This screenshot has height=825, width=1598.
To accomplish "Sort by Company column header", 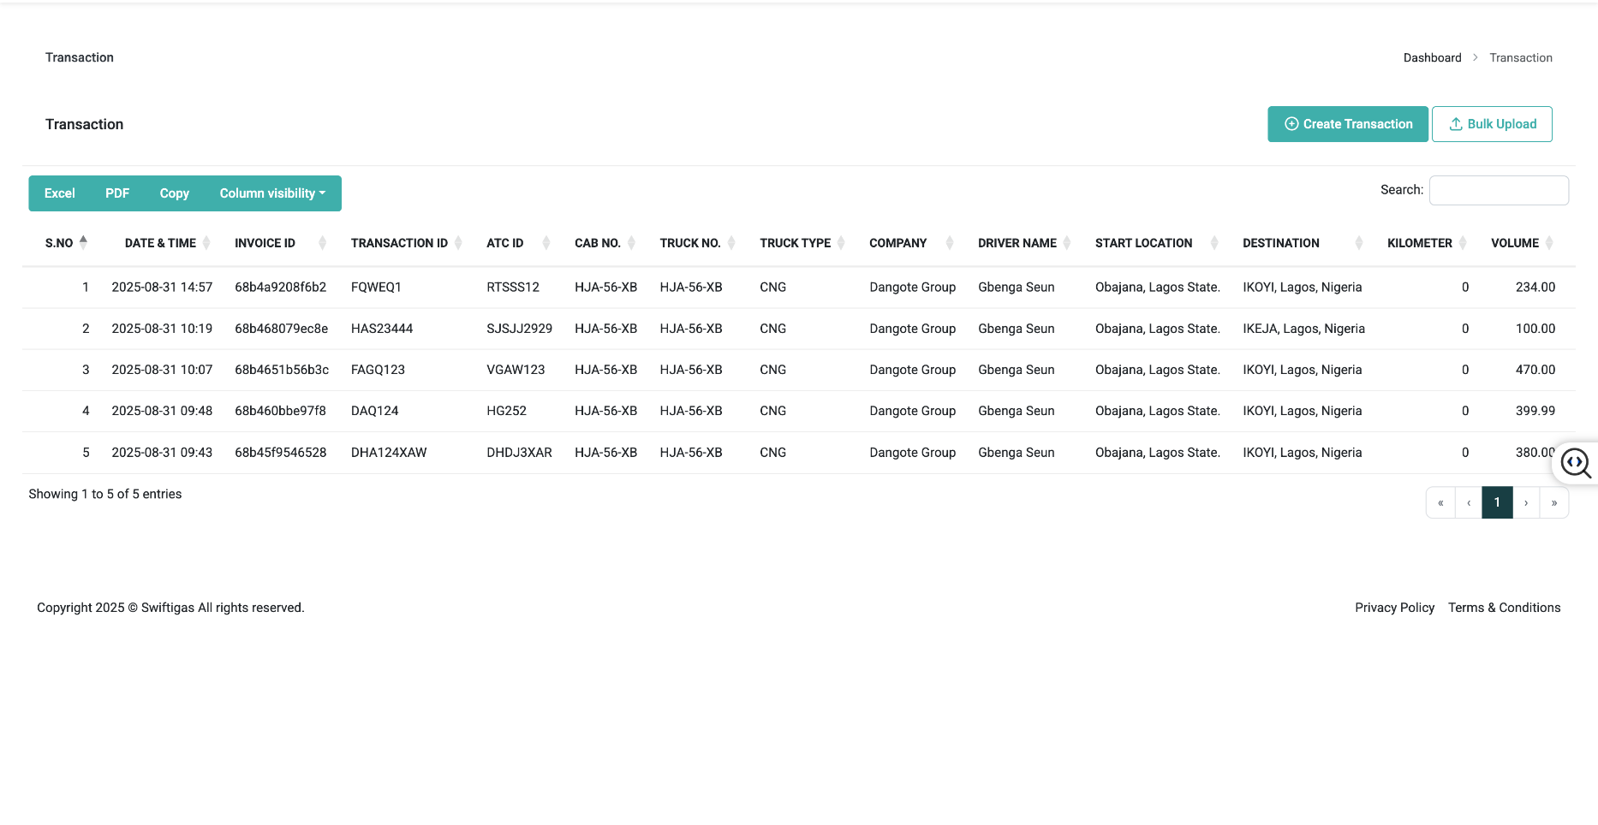I will (x=897, y=243).
